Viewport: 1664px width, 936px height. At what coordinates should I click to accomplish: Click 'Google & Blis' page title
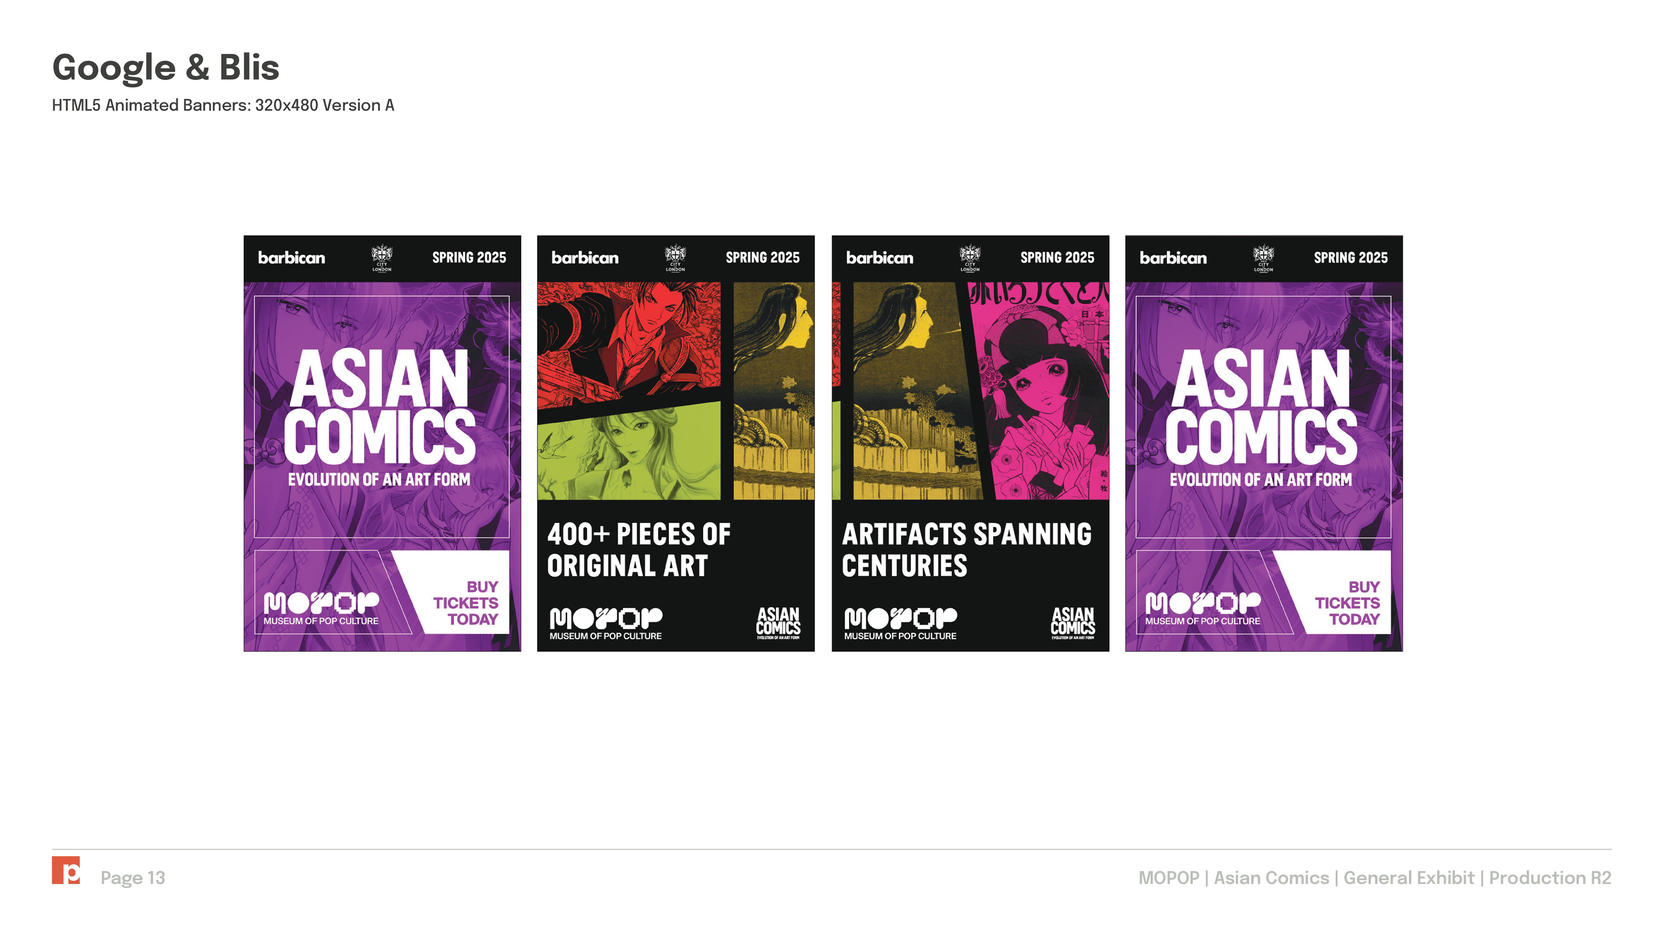click(x=166, y=68)
